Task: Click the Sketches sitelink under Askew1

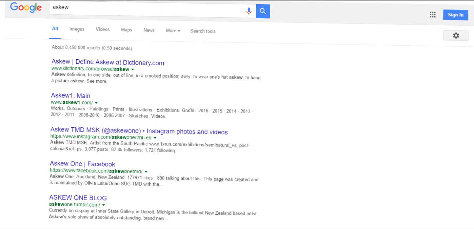Action: [x=138, y=116]
